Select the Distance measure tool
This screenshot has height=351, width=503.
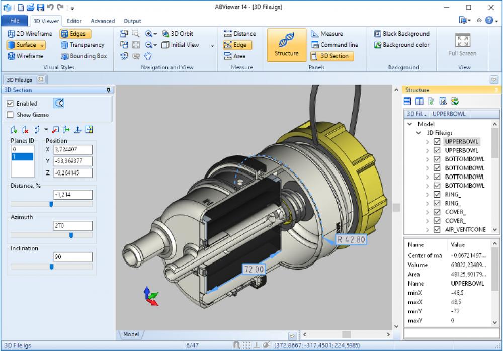point(240,34)
